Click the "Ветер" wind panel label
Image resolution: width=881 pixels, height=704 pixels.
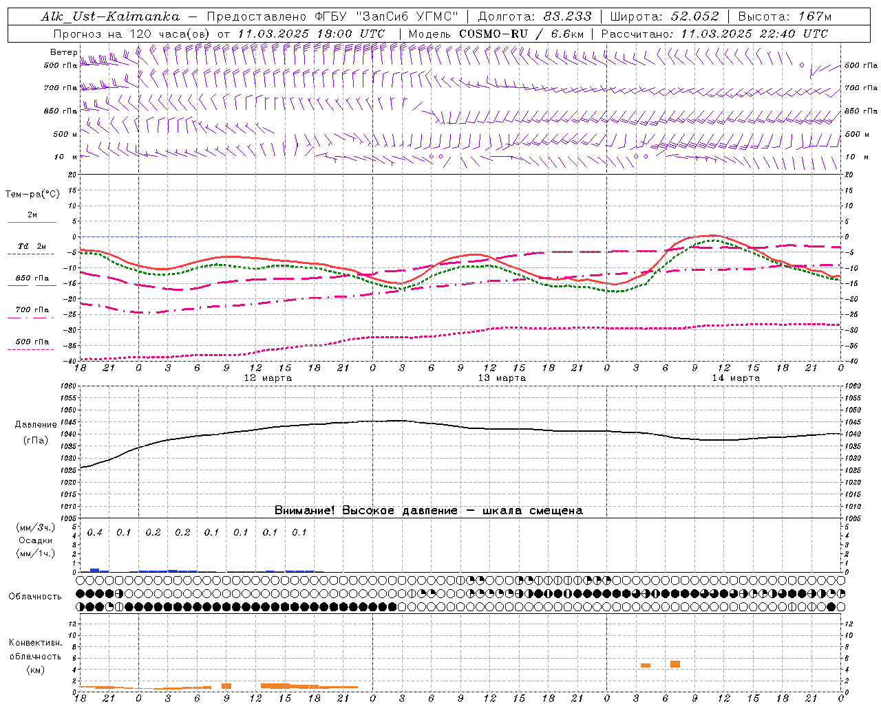pyautogui.click(x=64, y=52)
